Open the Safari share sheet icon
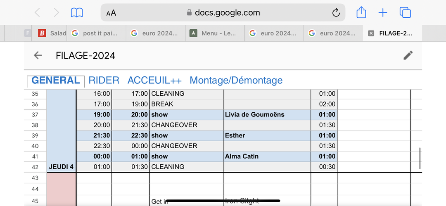The height and width of the screenshot is (206, 446). click(x=361, y=13)
